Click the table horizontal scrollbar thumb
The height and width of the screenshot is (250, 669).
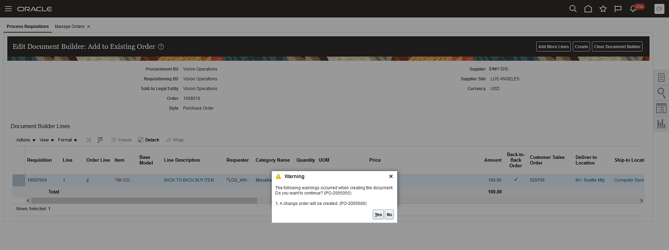(x=145, y=201)
